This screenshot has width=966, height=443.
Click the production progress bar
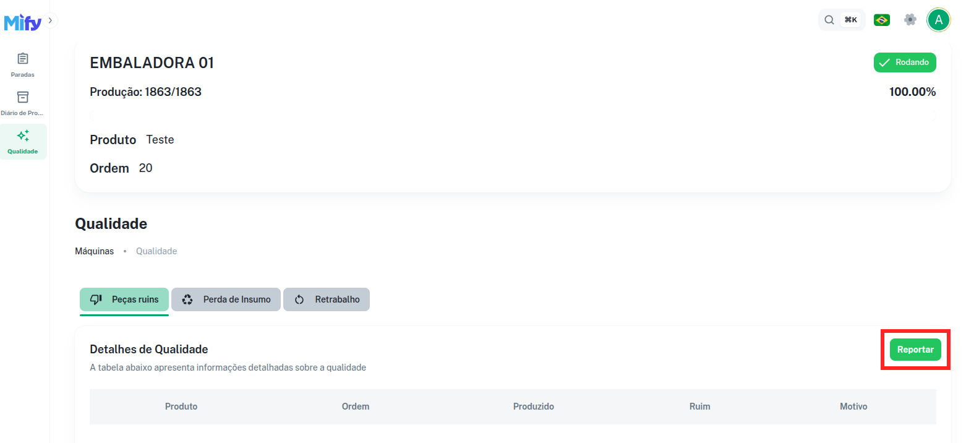[x=513, y=115]
